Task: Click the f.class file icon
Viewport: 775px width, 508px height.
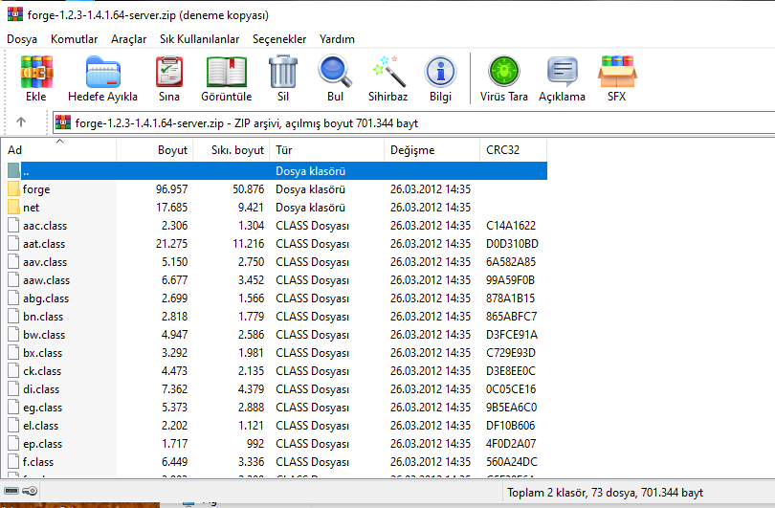Action: pyautogui.click(x=13, y=461)
